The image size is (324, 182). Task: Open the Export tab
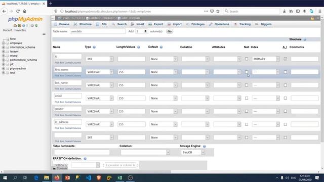tap(156, 24)
